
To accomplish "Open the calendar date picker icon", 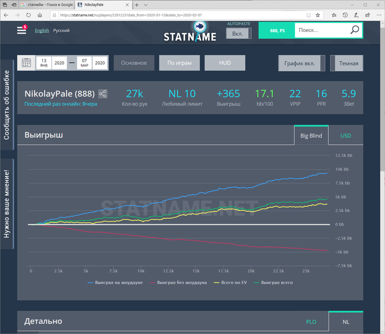I will point(26,63).
